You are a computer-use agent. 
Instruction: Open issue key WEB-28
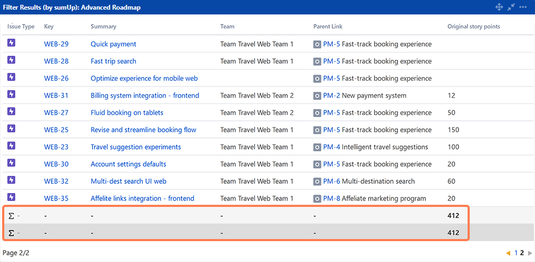[x=56, y=61]
